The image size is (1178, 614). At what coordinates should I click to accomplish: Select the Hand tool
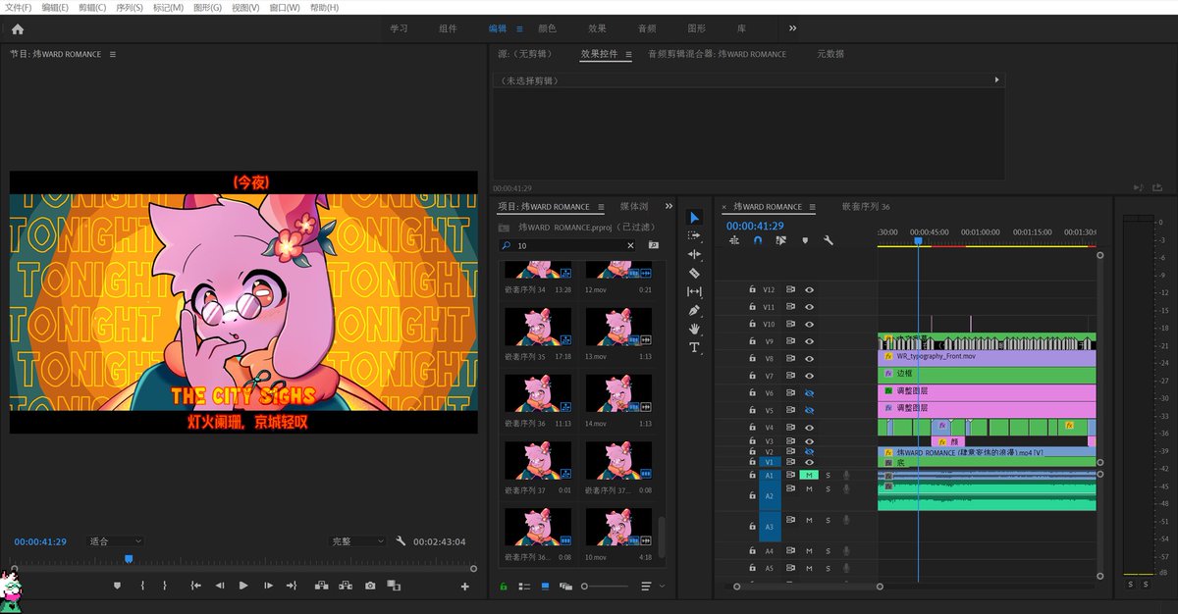(x=694, y=329)
